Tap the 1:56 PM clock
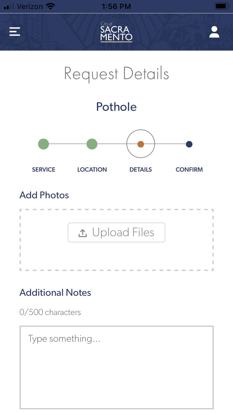The height and width of the screenshot is (414, 233). 116,6
